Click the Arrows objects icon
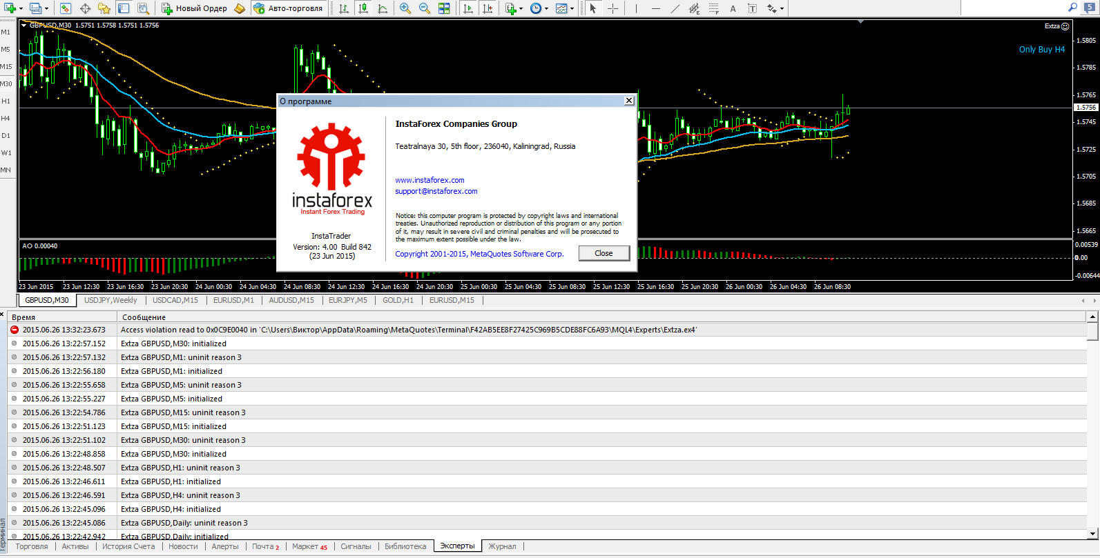This screenshot has height=558, width=1100. [771, 8]
